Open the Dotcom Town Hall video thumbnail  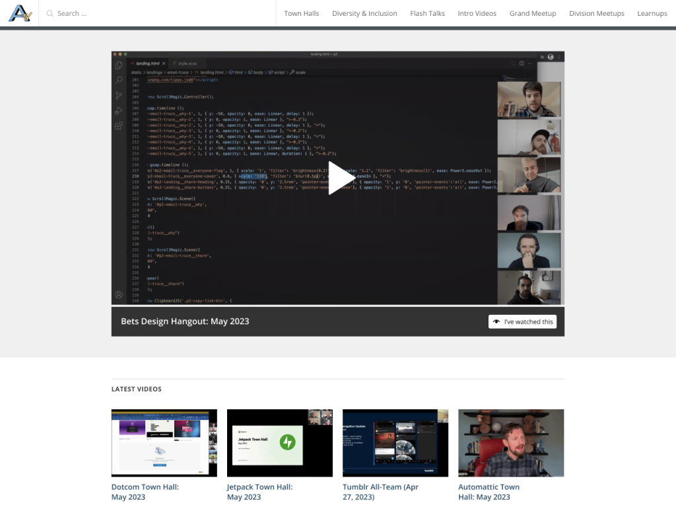(164, 443)
